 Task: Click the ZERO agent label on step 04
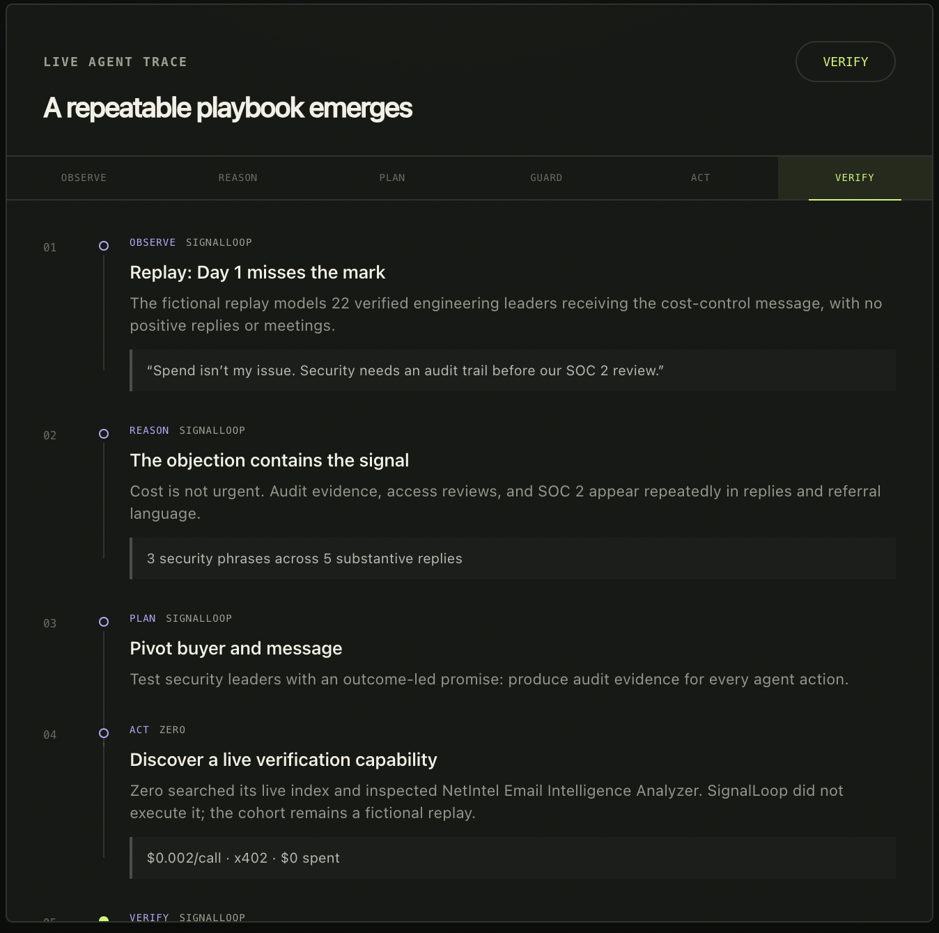tap(172, 730)
